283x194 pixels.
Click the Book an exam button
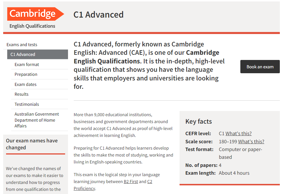tap(260, 67)
